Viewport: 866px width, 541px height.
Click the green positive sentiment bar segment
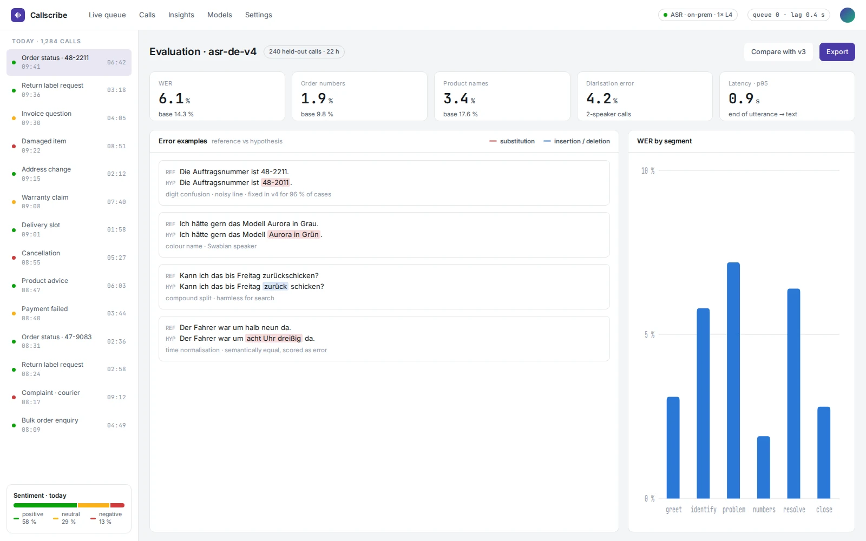pos(45,505)
